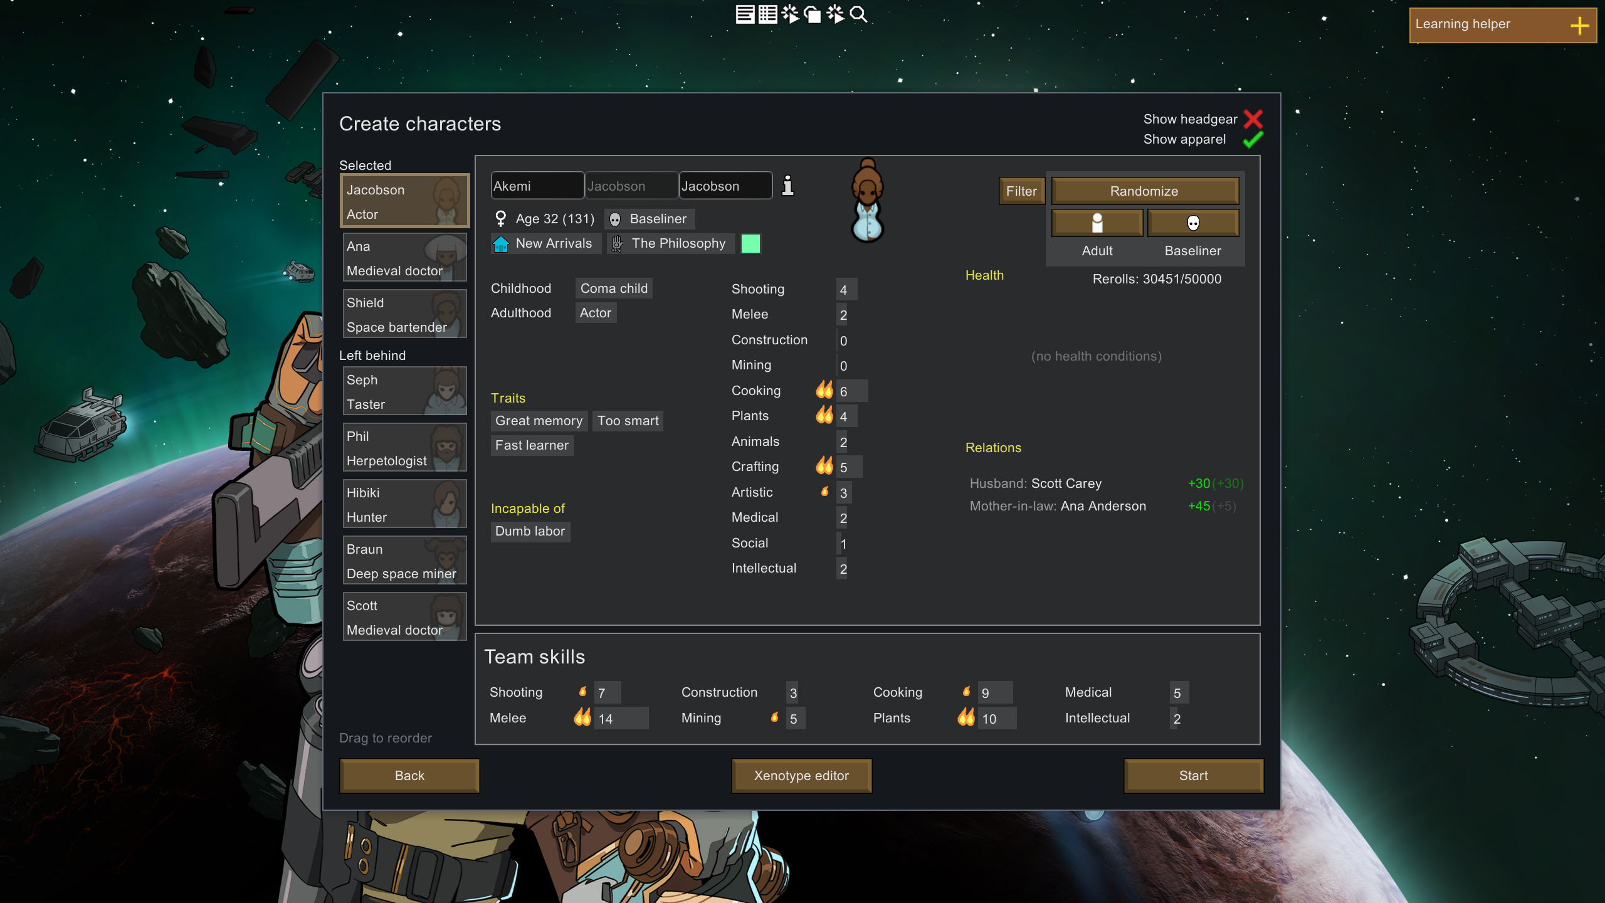The height and width of the screenshot is (903, 1605).
Task: Choose Baseliner xenotype selector button
Action: (1193, 223)
